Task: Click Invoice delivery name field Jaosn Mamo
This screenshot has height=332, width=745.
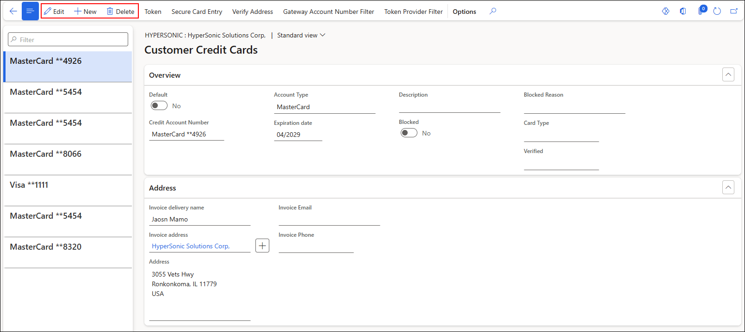Action: click(x=199, y=219)
